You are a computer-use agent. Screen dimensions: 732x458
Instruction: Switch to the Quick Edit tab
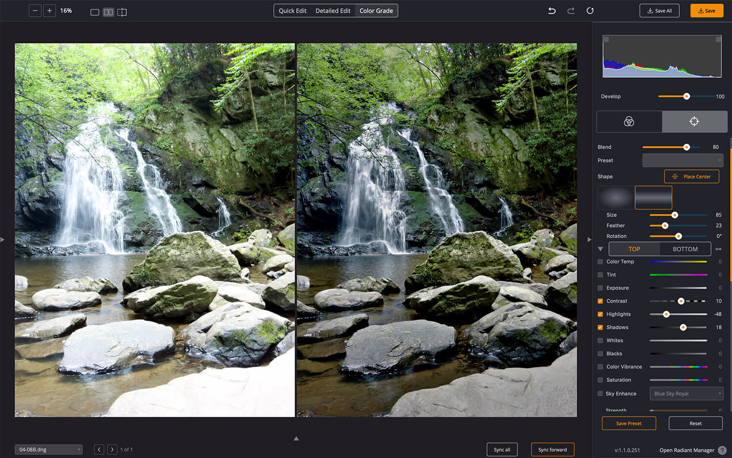[x=292, y=11]
